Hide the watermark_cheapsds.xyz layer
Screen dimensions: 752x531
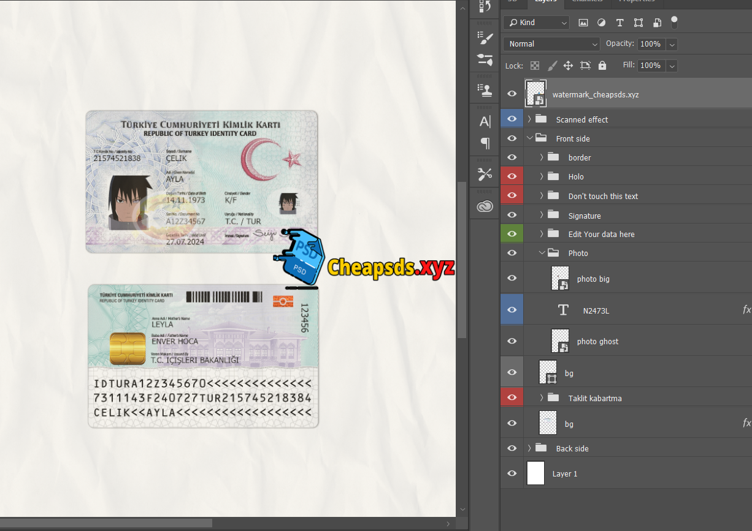pos(512,94)
